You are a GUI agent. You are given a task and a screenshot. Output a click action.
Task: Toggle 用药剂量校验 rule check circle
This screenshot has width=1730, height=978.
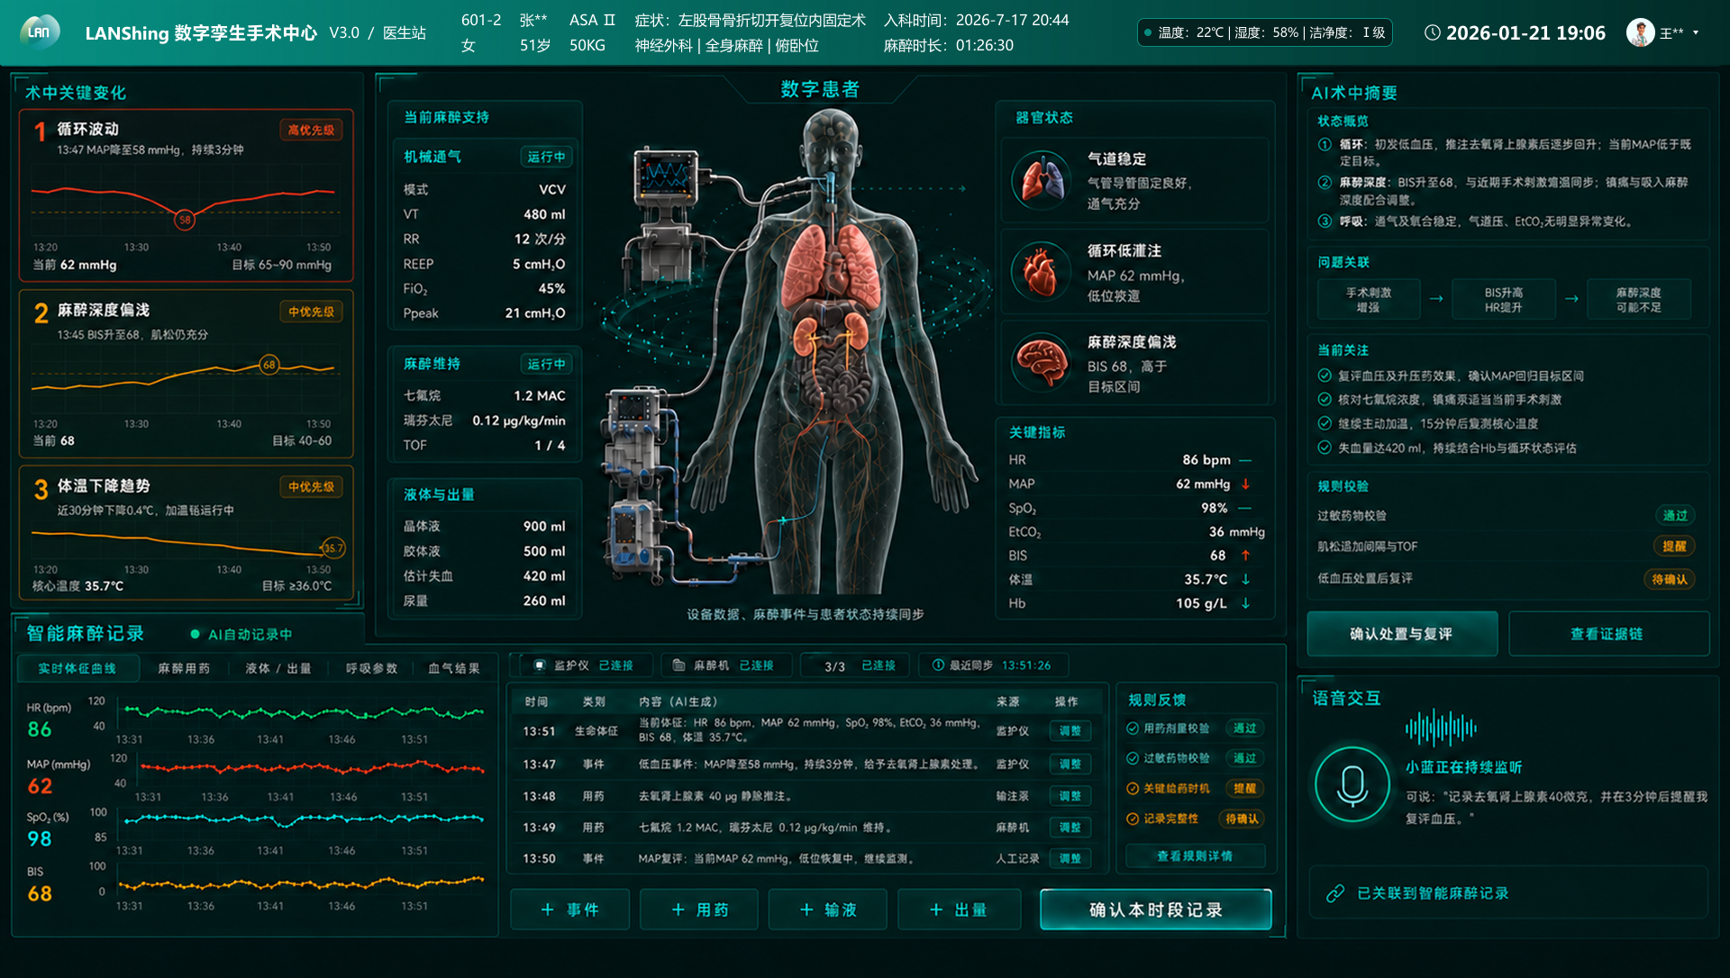tap(1133, 729)
